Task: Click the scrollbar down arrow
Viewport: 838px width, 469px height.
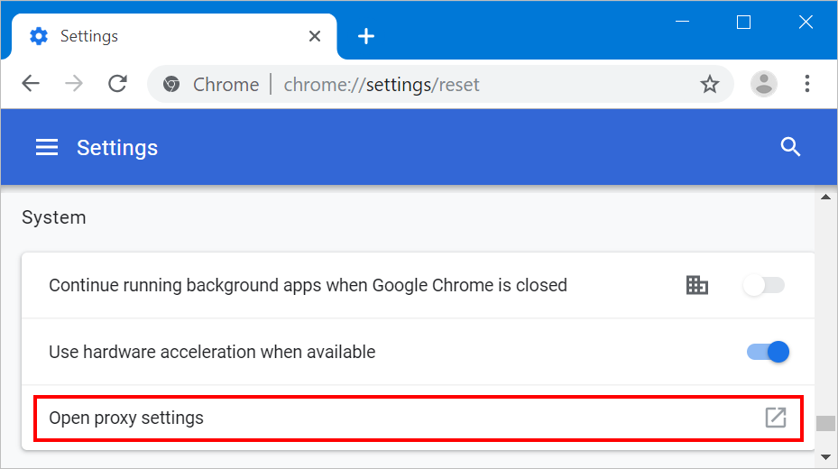Action: (x=825, y=457)
